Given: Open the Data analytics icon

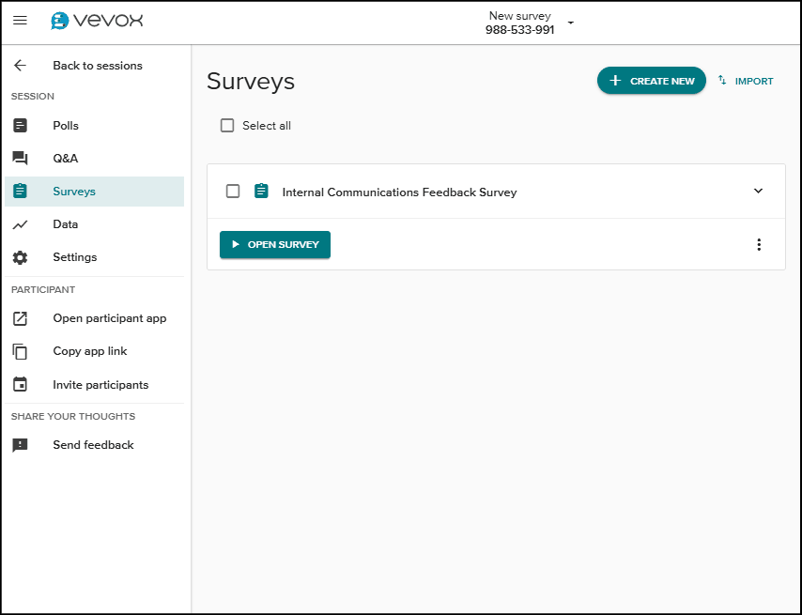Looking at the screenshot, I should (x=20, y=223).
